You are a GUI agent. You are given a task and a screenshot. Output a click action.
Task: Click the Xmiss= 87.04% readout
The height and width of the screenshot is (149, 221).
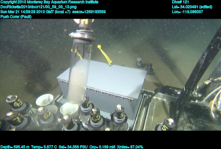pyautogui.click(x=130, y=147)
